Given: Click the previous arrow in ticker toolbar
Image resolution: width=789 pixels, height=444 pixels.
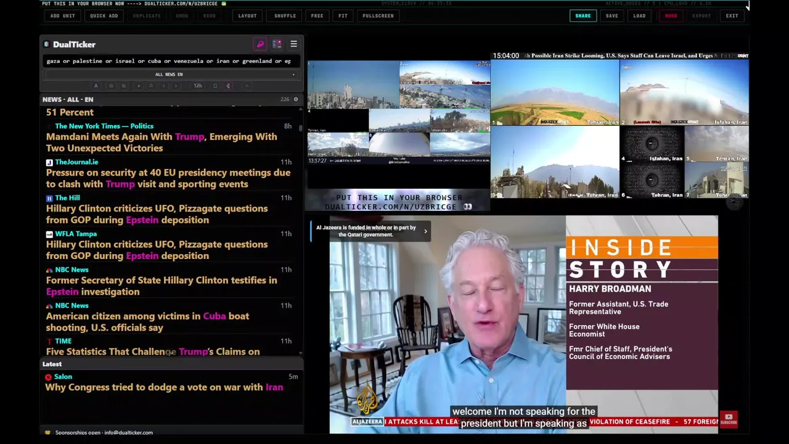Looking at the screenshot, I should click(163, 86).
